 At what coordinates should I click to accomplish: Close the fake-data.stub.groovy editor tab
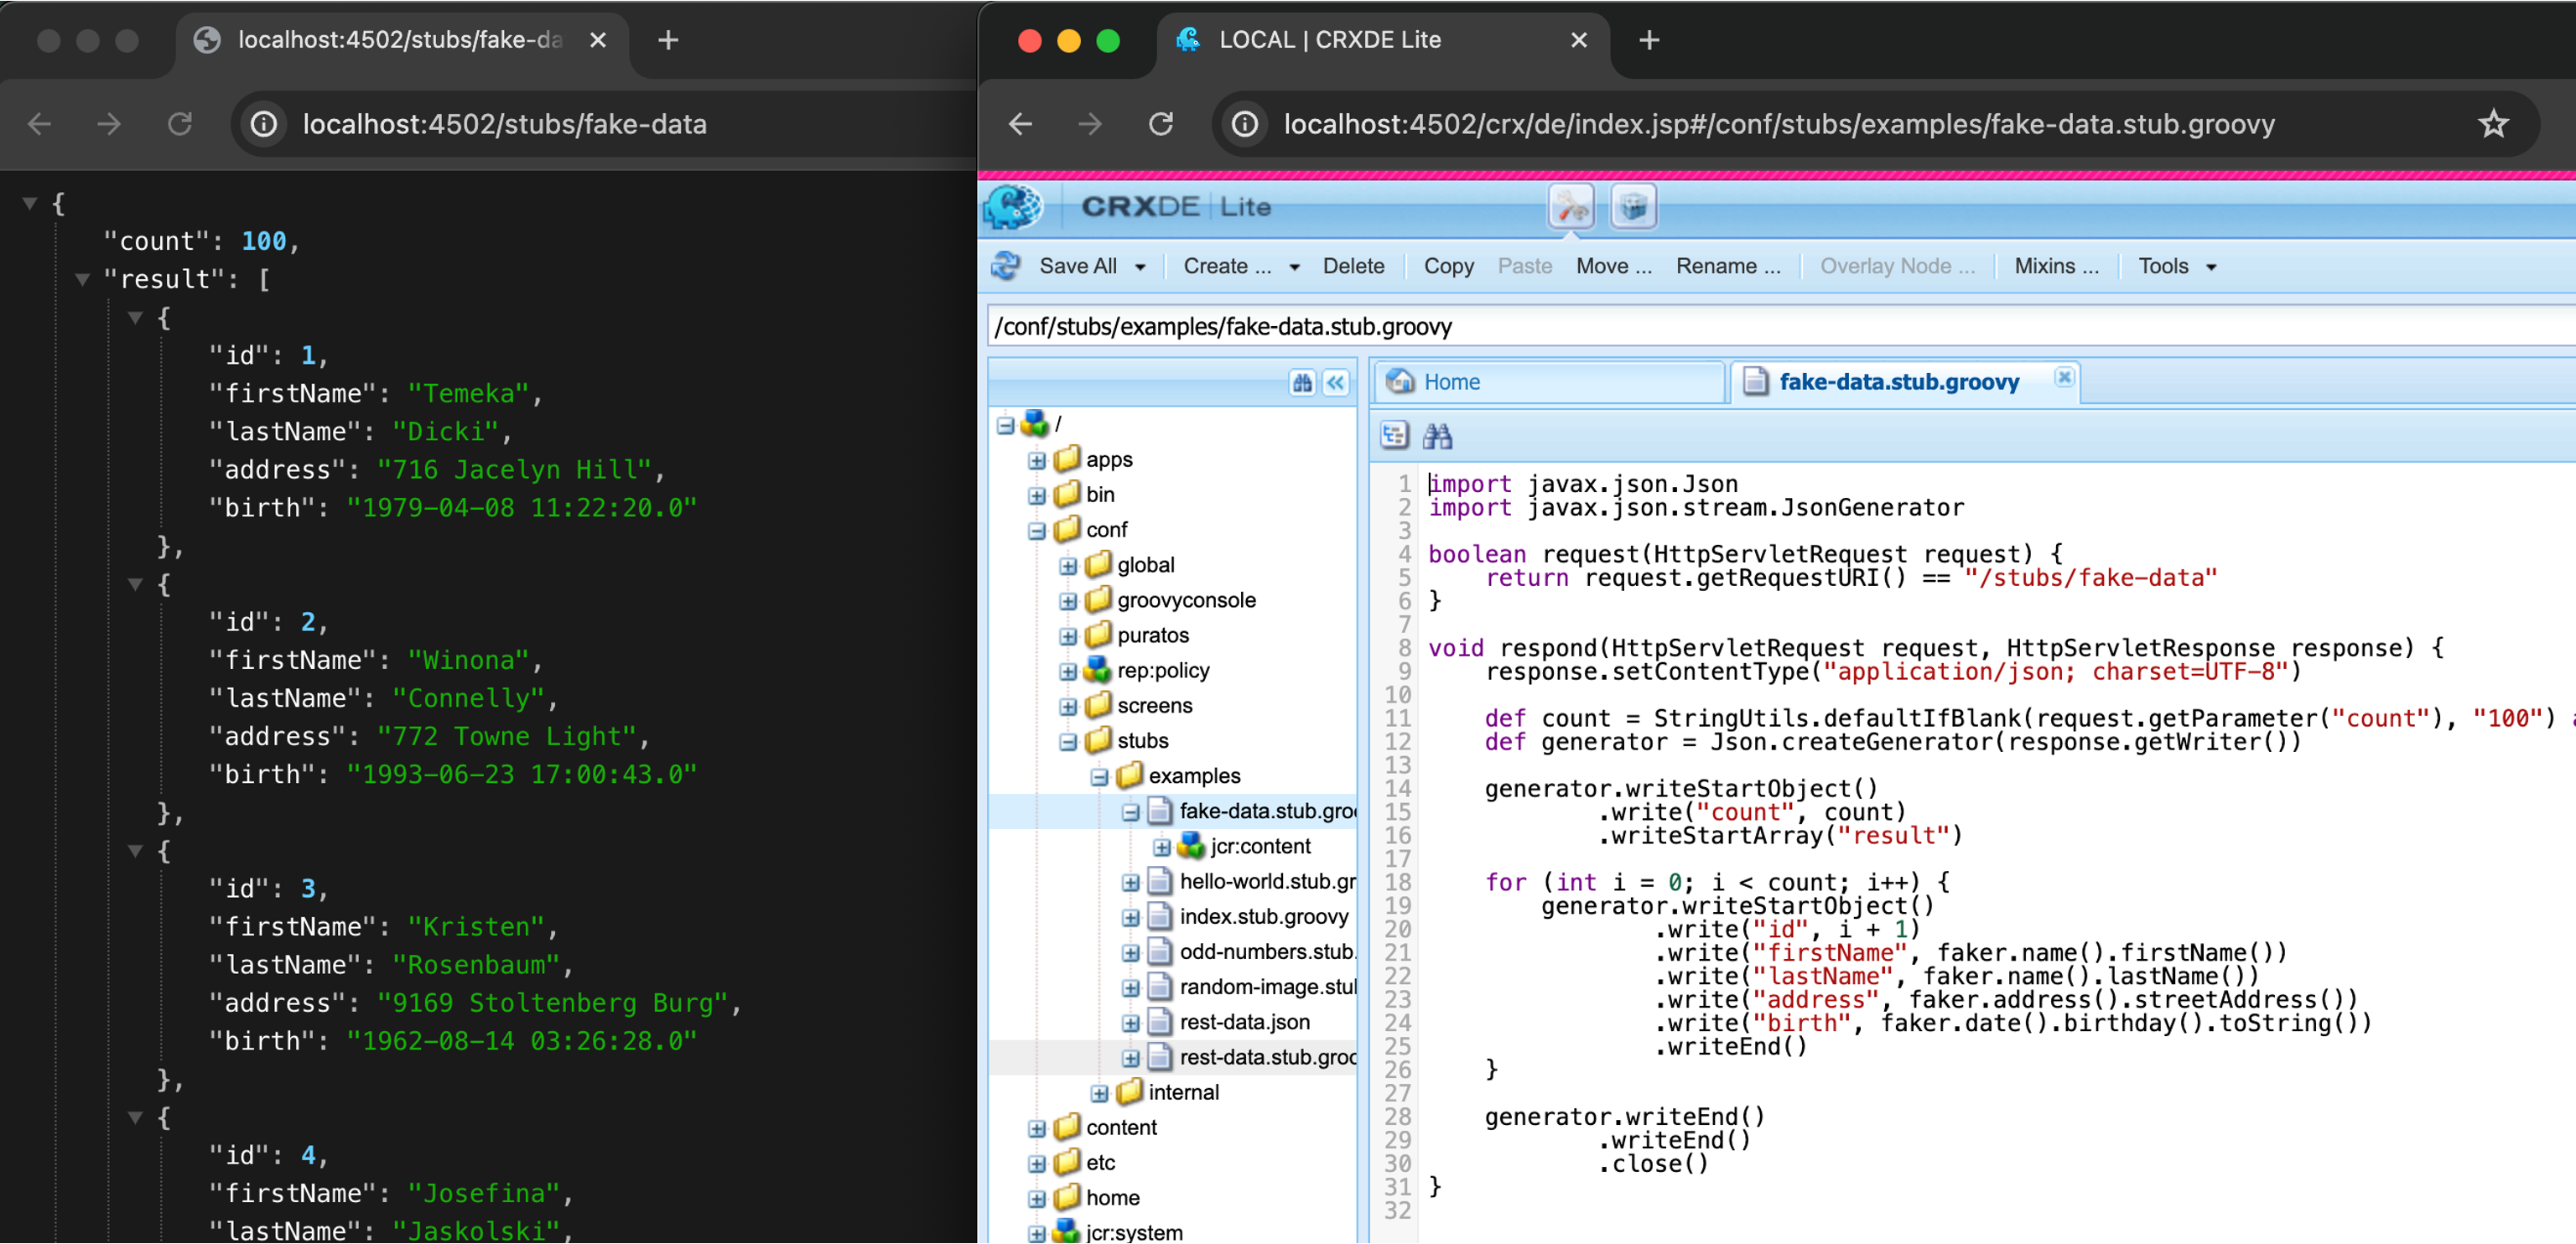(x=2064, y=377)
